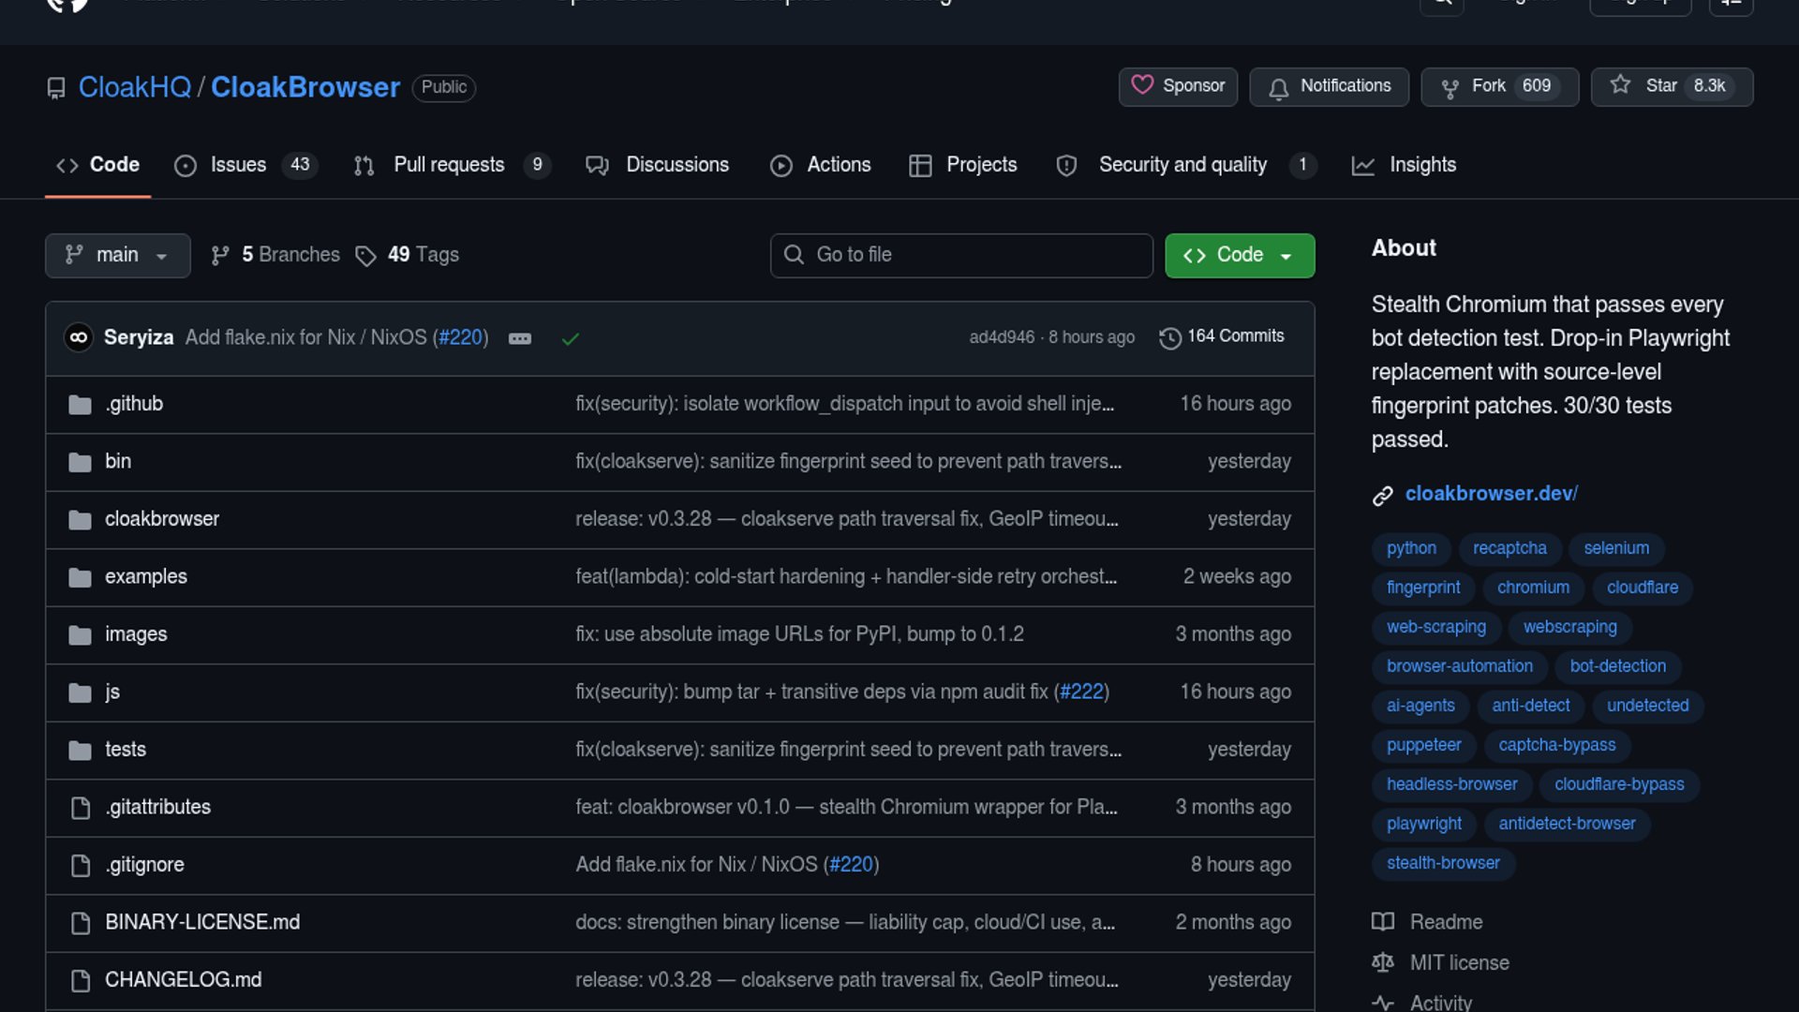Click the BINARY-LICENSE.md file icon

click(x=81, y=923)
